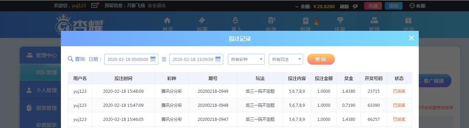Refresh balance with 刷新

[344, 6]
